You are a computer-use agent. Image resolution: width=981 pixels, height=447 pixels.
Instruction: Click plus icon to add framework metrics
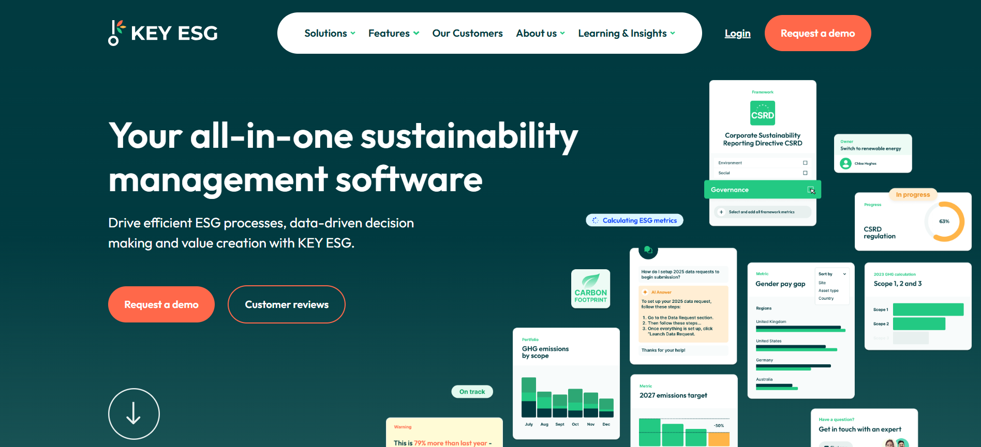point(721,212)
